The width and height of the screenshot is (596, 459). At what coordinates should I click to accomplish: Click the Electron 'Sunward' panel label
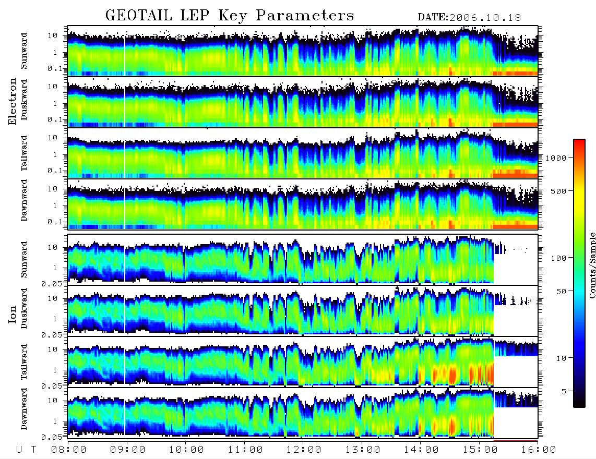click(24, 51)
